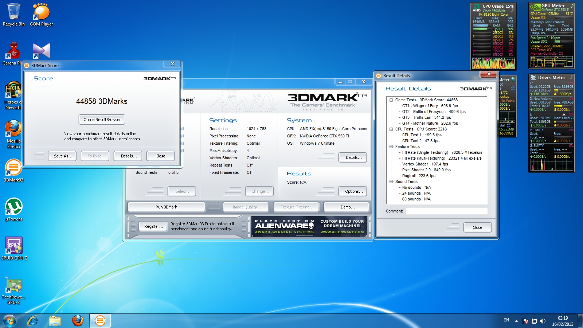Switch to the 3DMark03 taskbar button
Screen dimensions: 583x328
[x=100, y=321]
